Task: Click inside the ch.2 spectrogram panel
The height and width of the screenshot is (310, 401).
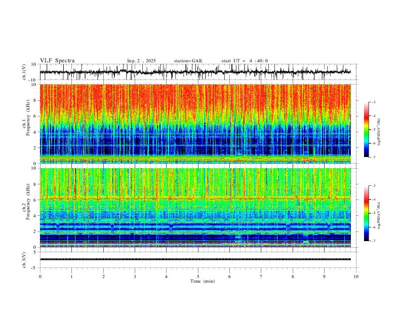Action: click(195, 208)
